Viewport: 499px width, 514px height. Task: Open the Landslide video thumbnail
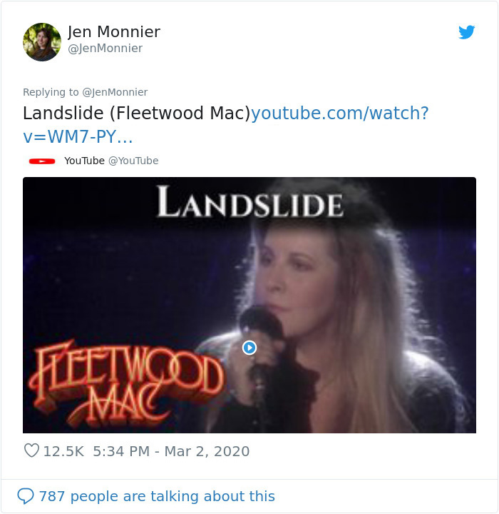[x=249, y=305]
